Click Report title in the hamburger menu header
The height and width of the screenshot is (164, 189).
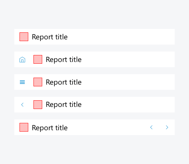[x=64, y=82]
